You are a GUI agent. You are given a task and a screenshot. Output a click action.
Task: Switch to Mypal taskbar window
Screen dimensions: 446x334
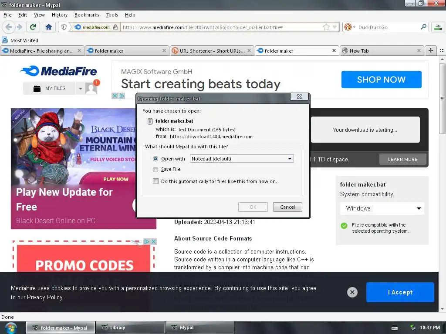coord(199,327)
